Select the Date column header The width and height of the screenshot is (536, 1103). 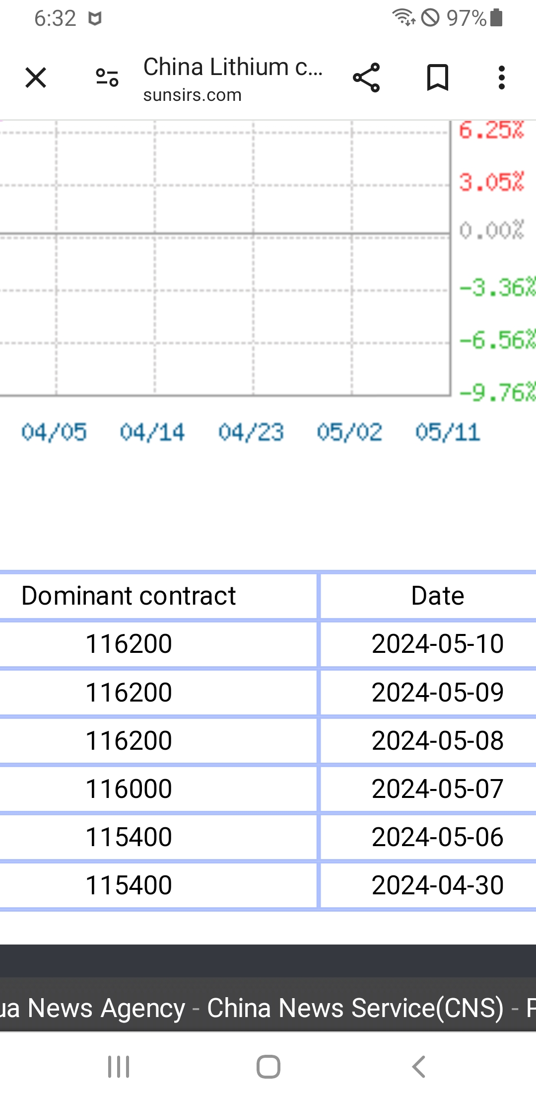pos(438,596)
